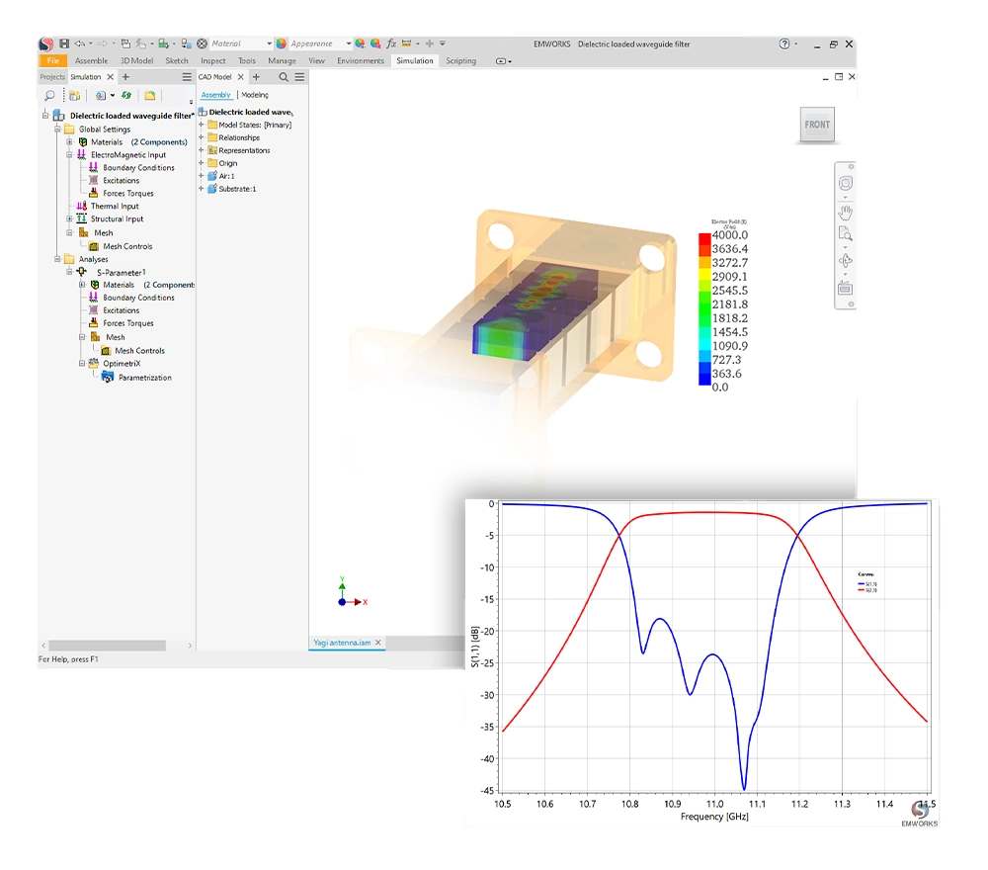
Task: Click the search magnifier in CAD Model panel
Action: [284, 76]
